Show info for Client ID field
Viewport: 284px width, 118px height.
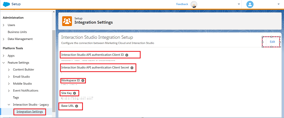click(x=127, y=55)
